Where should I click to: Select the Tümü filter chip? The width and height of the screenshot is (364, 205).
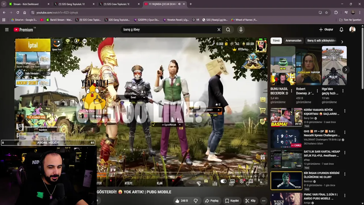(x=276, y=40)
